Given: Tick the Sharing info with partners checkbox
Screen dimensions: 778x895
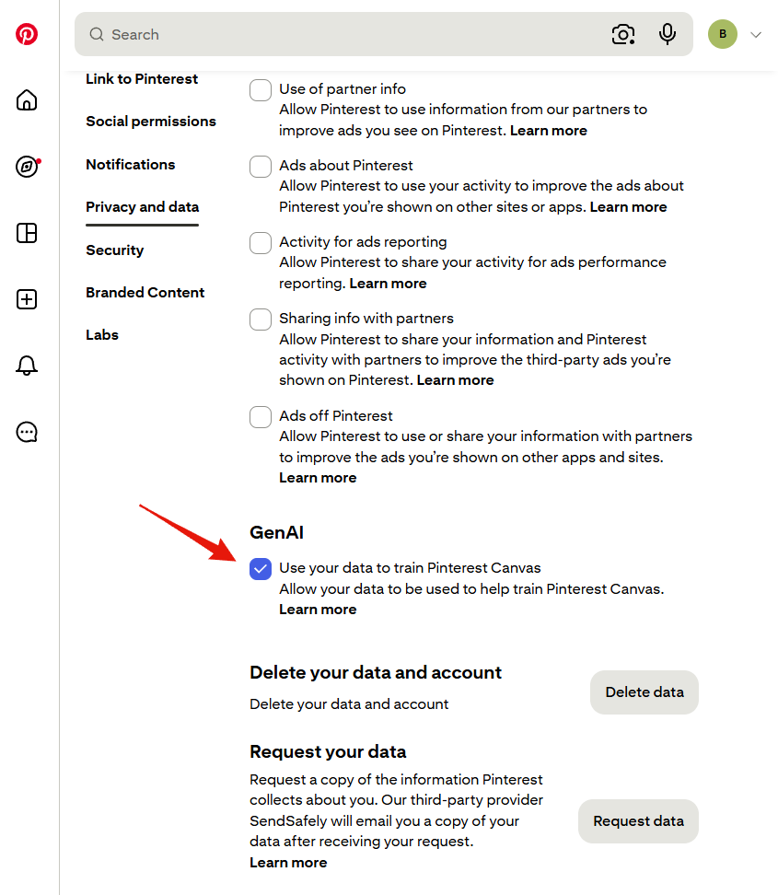Looking at the screenshot, I should pyautogui.click(x=261, y=320).
